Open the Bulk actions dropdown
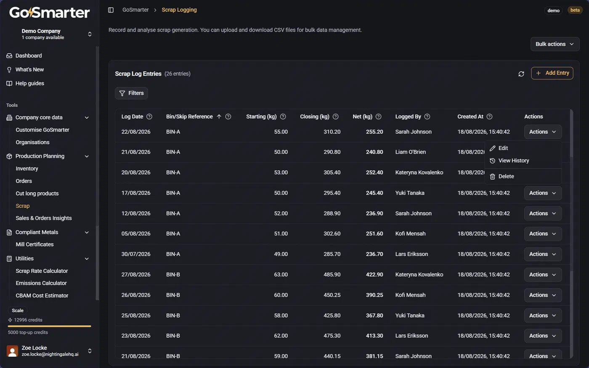589x368 pixels. pyautogui.click(x=555, y=44)
